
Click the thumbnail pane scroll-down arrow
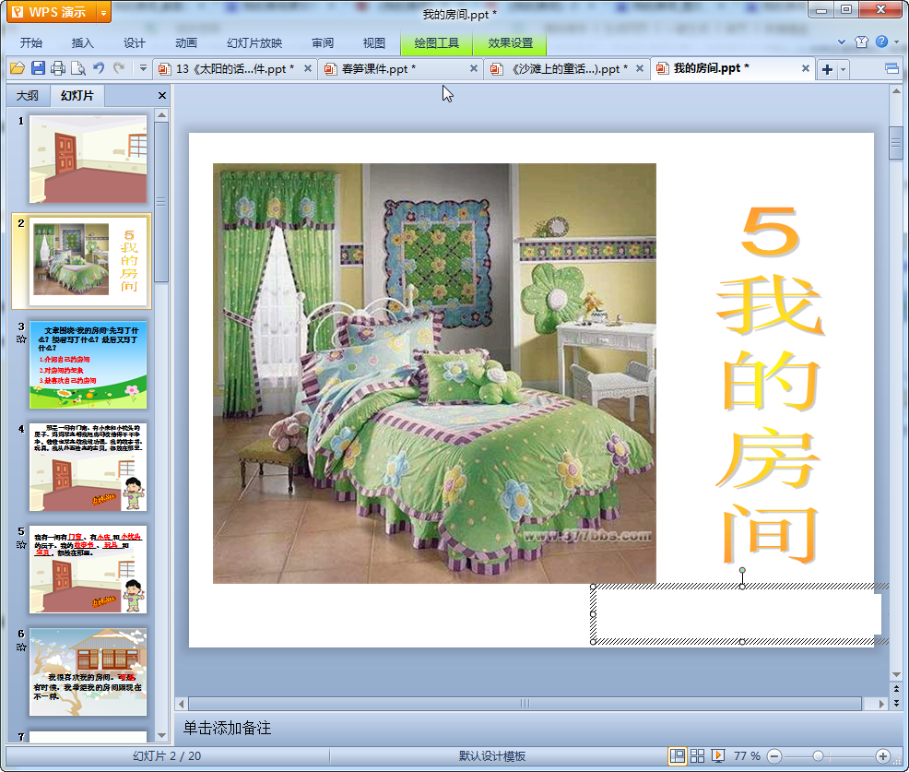click(161, 735)
